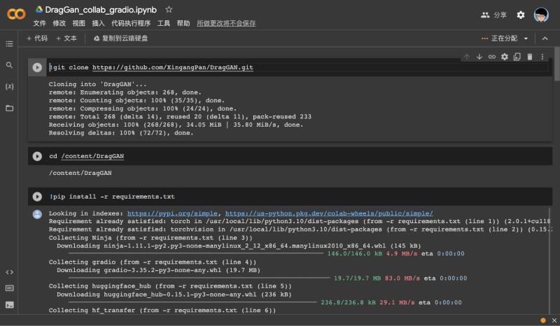
Task: Open the search sidebar panel
Action: (x=9, y=65)
